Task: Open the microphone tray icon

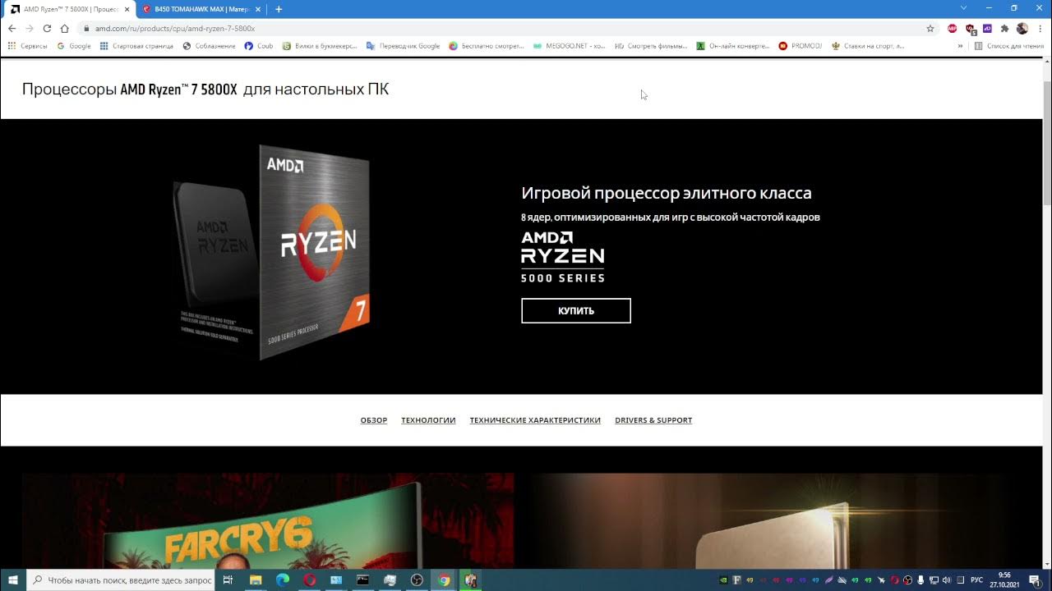Action: (920, 580)
